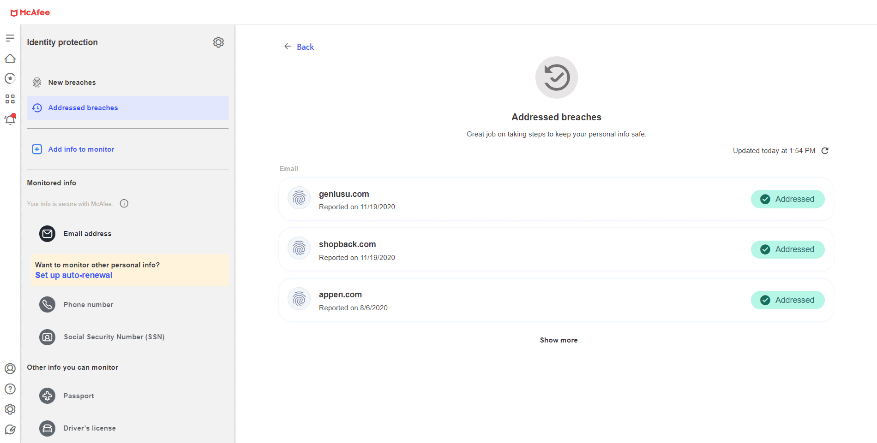Image resolution: width=877 pixels, height=443 pixels.
Task: Open the feedback icon in sidebar
Action: [x=10, y=430]
